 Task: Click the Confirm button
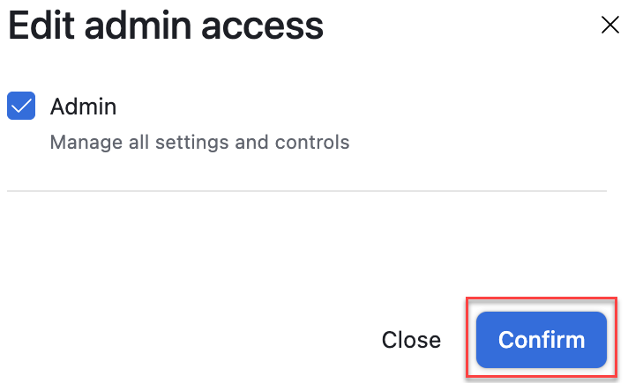click(541, 340)
